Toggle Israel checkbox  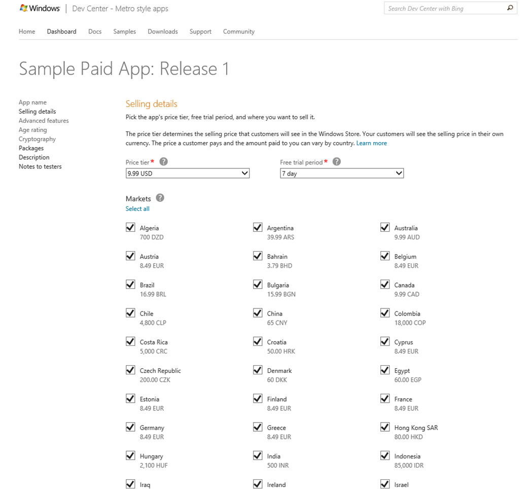(x=385, y=484)
